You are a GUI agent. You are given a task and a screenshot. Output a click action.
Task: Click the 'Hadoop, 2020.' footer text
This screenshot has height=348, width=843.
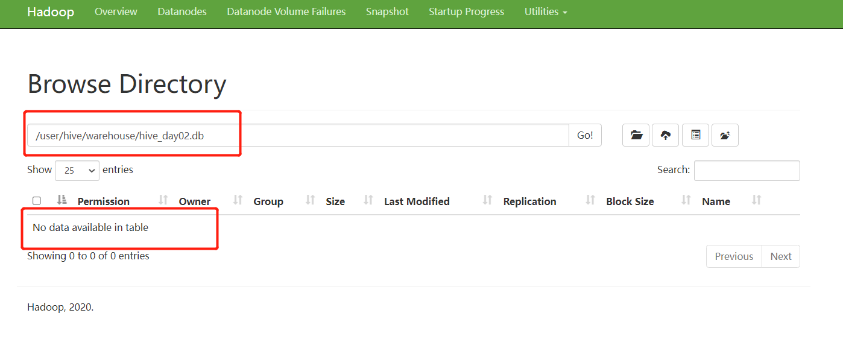pos(60,307)
